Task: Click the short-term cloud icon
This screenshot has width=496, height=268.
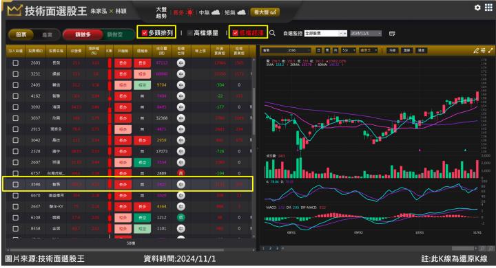Action: pos(241,12)
